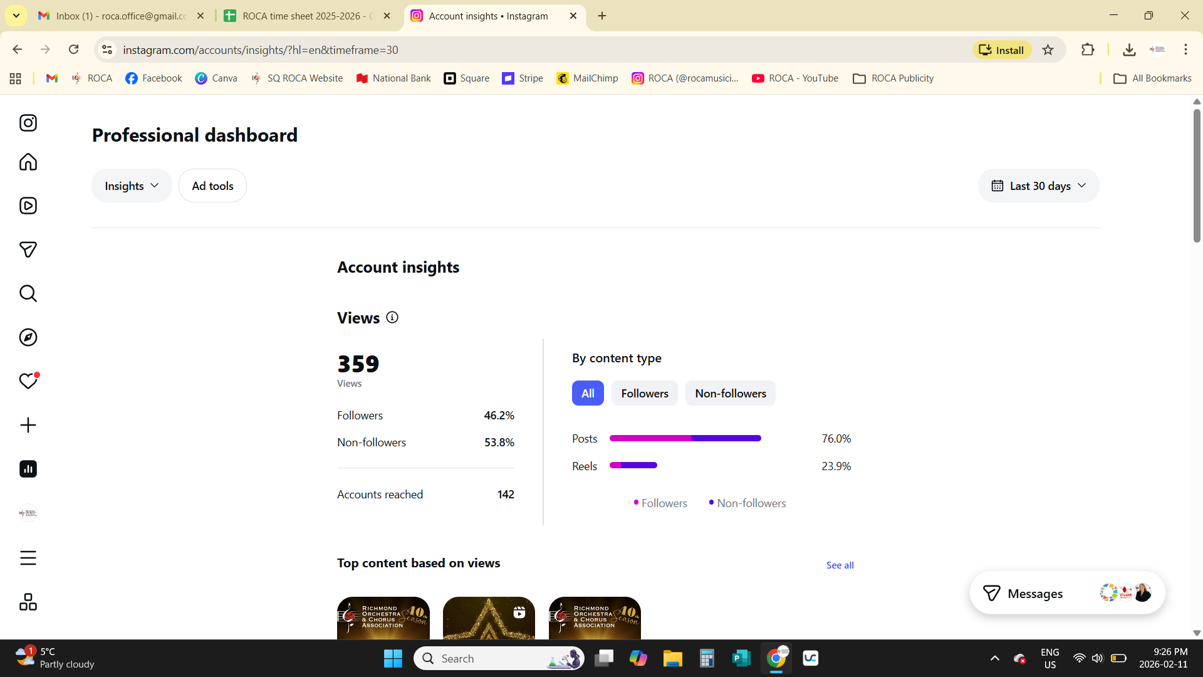The width and height of the screenshot is (1203, 677).
Task: Open Instagram Reels from sidebar
Action: tap(28, 206)
